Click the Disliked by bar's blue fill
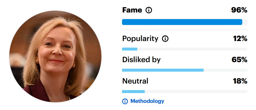This screenshot has height=110, width=256. 163,70
